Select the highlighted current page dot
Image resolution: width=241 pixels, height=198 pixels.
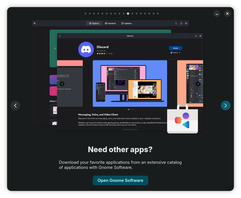[128, 14]
